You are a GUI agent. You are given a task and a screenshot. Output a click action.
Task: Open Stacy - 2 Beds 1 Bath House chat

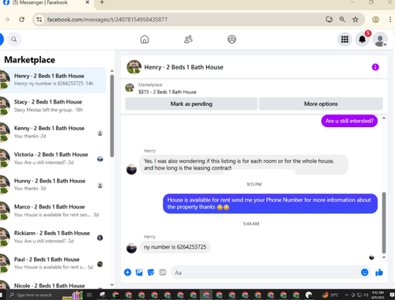click(x=53, y=106)
